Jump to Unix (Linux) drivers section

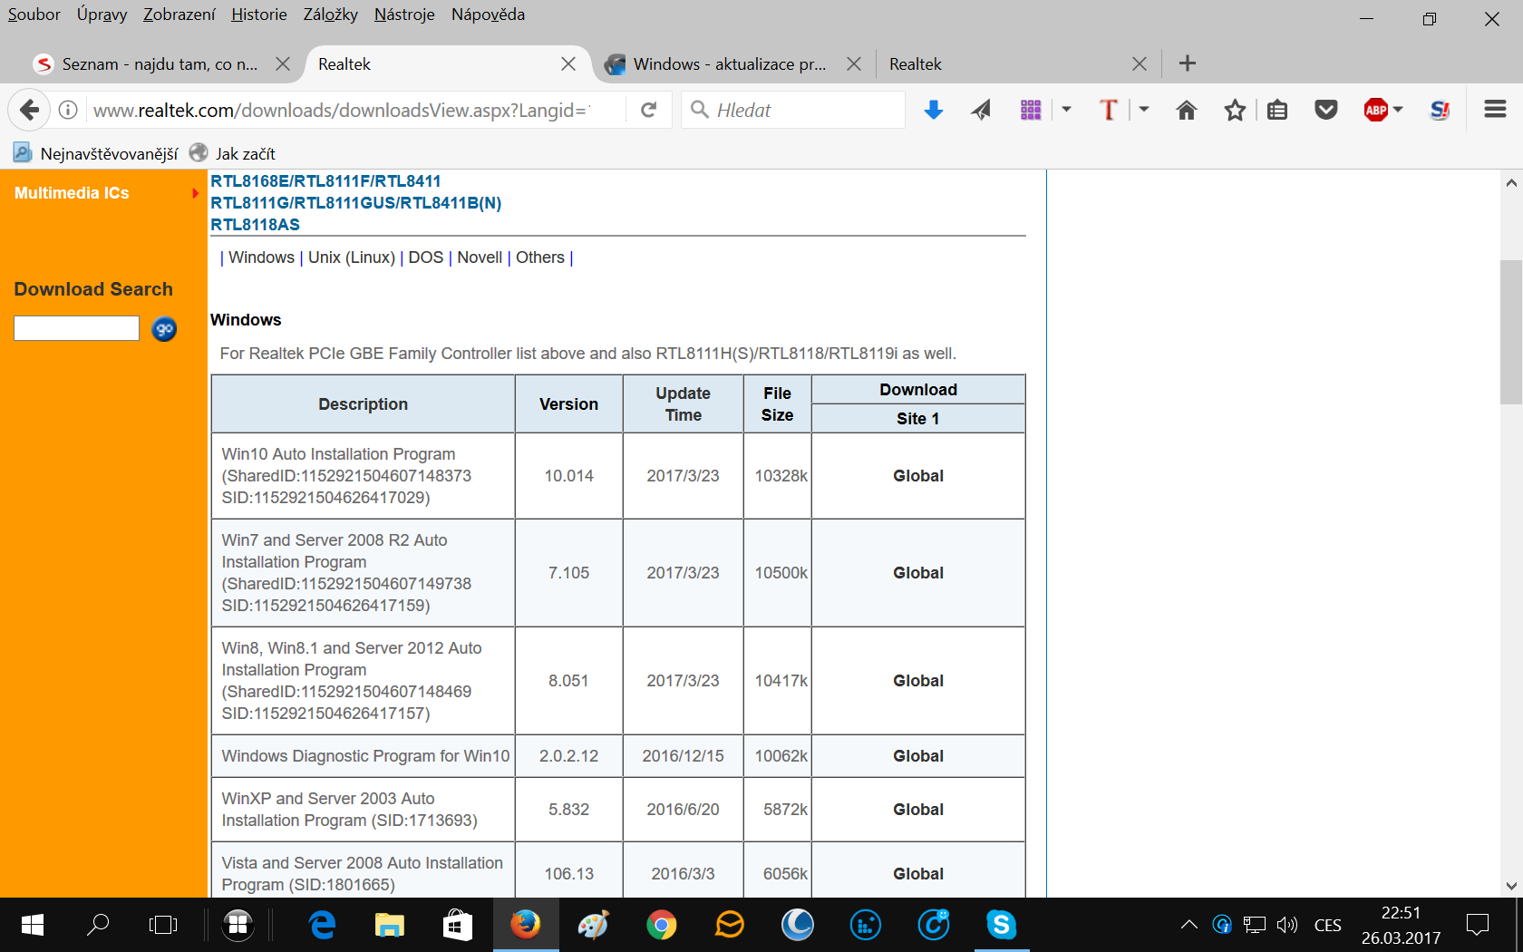[x=352, y=257]
